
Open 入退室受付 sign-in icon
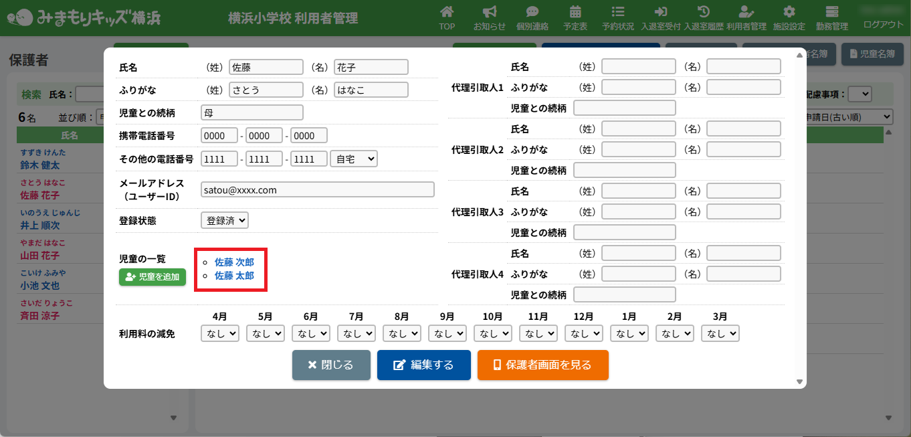[x=660, y=12]
